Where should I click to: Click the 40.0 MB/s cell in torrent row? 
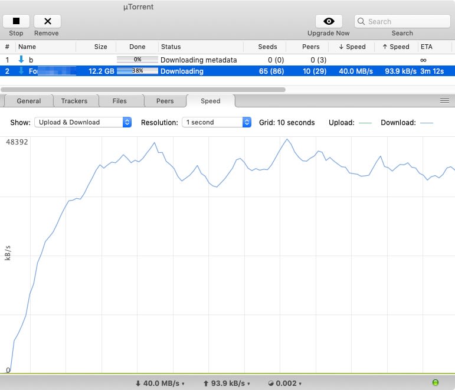pyautogui.click(x=356, y=71)
